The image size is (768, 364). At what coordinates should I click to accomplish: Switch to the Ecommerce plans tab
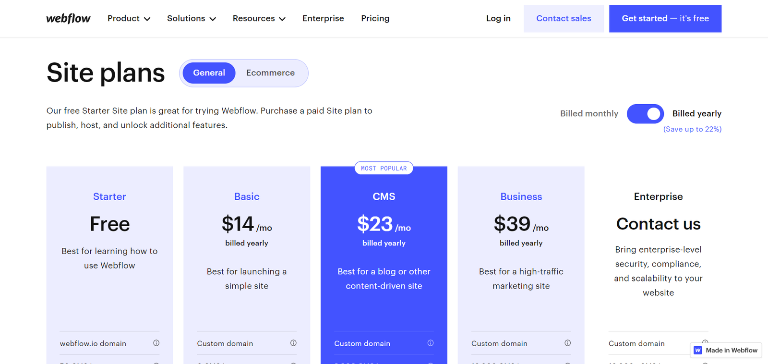[x=270, y=73]
